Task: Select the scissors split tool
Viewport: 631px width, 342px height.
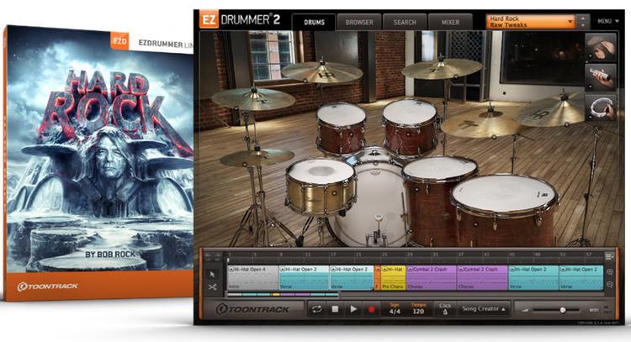Action: (212, 287)
